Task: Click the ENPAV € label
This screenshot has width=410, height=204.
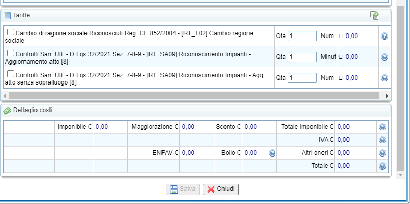Action: click(x=165, y=153)
